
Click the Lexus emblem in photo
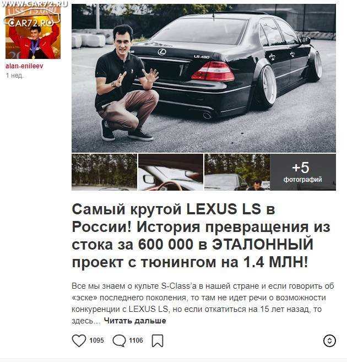point(162,52)
